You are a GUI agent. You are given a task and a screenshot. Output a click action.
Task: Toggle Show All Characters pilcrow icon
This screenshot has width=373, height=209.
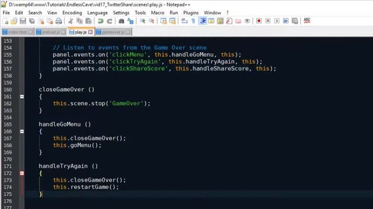(x=193, y=21)
